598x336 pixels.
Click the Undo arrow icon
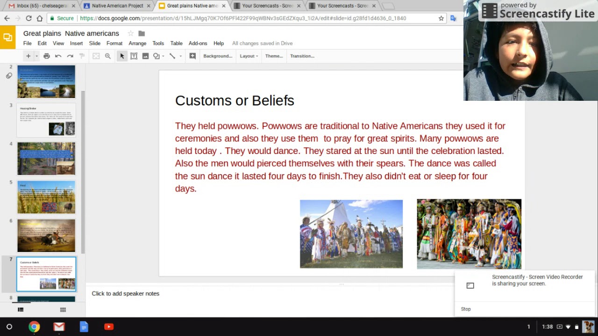pos(58,56)
